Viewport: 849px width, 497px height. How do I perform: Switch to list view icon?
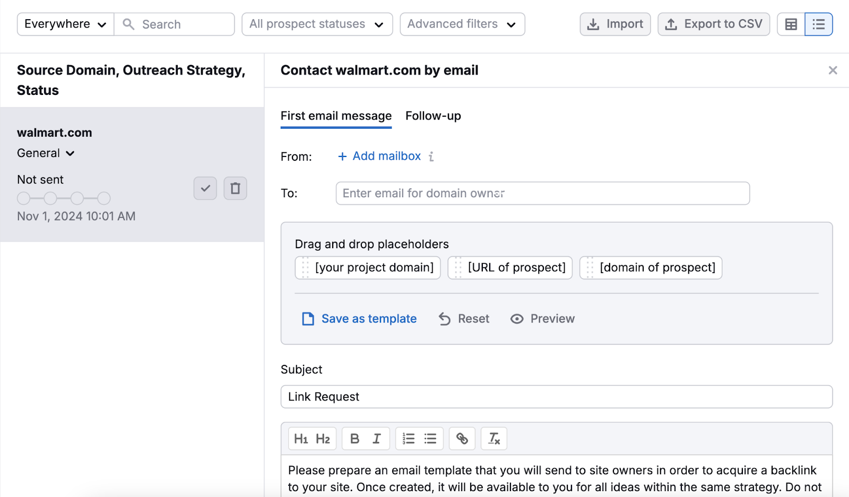819,24
